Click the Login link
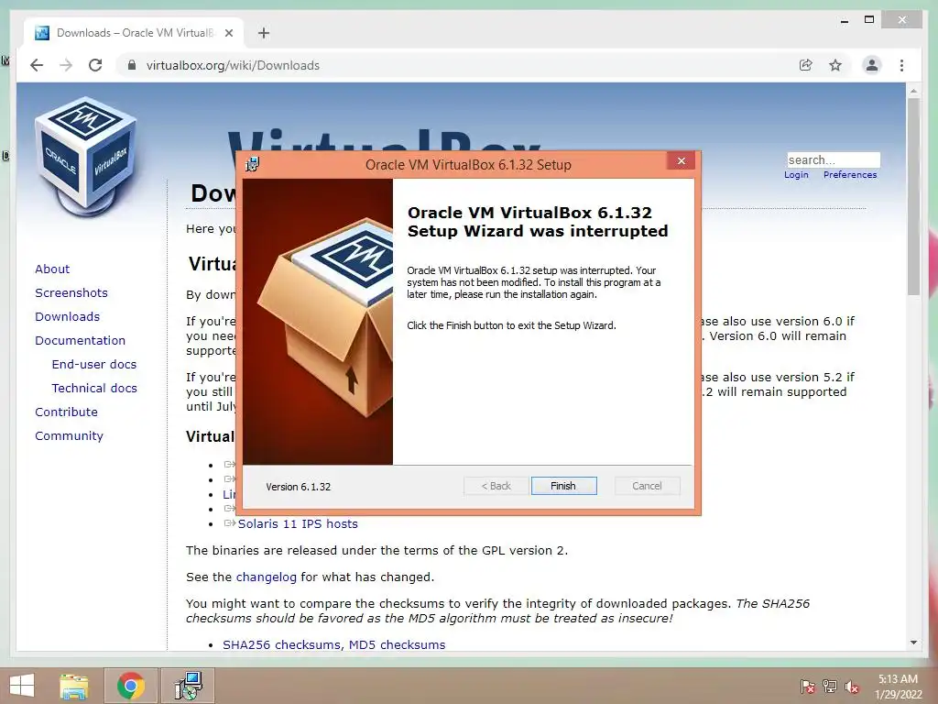 point(796,175)
